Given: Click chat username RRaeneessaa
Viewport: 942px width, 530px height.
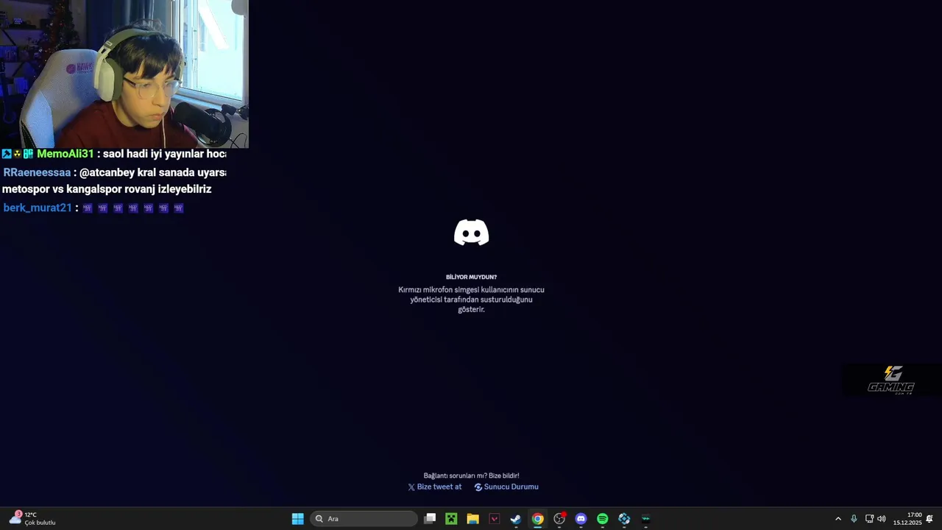Looking at the screenshot, I should [x=37, y=172].
